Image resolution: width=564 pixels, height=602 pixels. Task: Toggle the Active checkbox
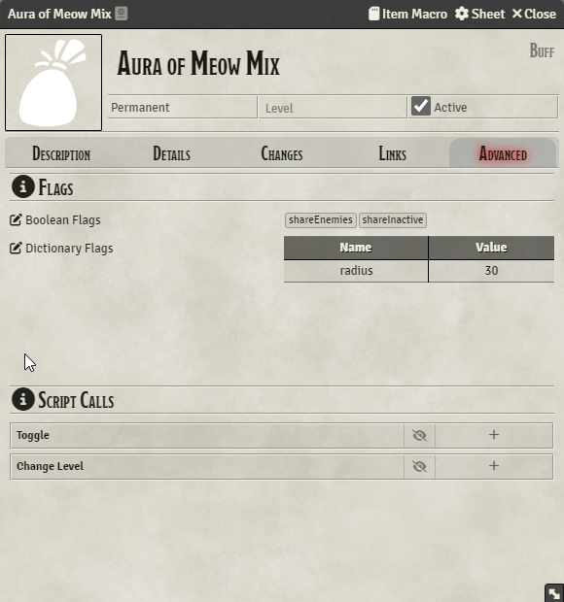pos(421,107)
